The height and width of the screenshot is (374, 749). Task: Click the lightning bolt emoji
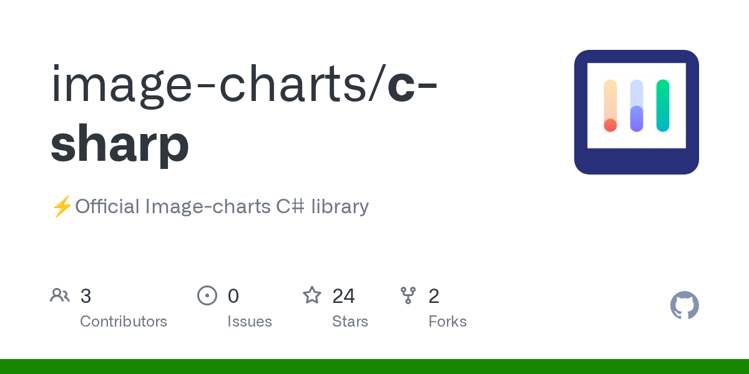[x=62, y=206]
